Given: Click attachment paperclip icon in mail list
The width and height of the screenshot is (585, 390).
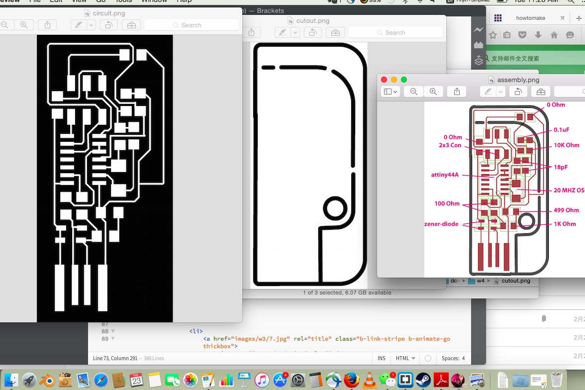Looking at the screenshot, I should pyautogui.click(x=544, y=318).
